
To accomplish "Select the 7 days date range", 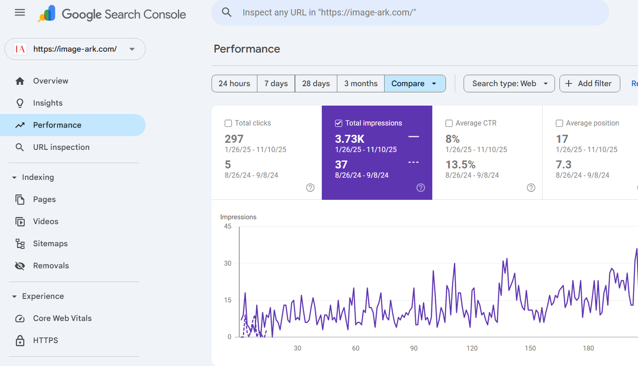I will [x=276, y=84].
